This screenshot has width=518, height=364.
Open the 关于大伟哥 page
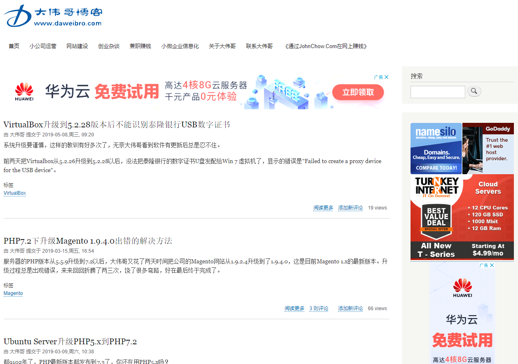point(222,46)
